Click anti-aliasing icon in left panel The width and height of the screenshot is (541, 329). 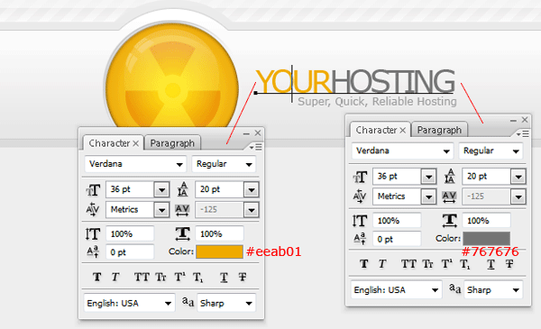[x=188, y=303]
